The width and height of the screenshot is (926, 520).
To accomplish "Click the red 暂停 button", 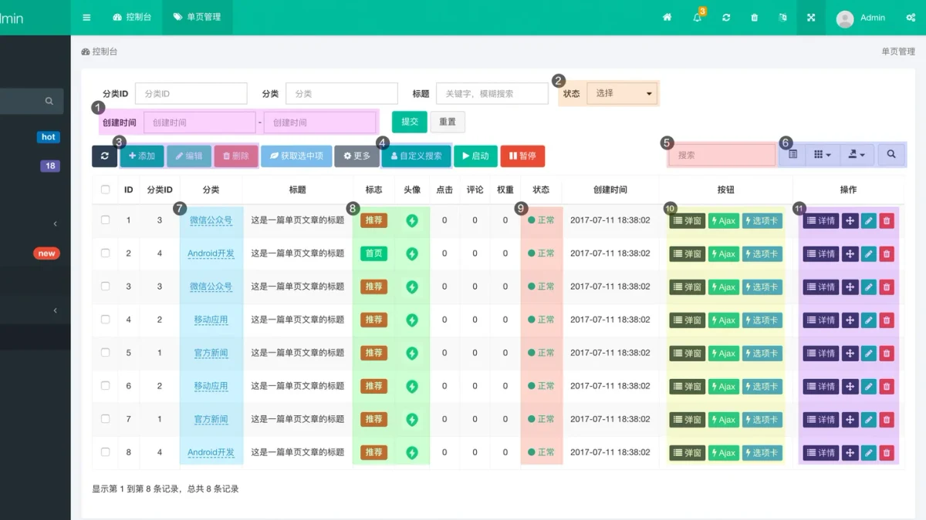I will 522,156.
